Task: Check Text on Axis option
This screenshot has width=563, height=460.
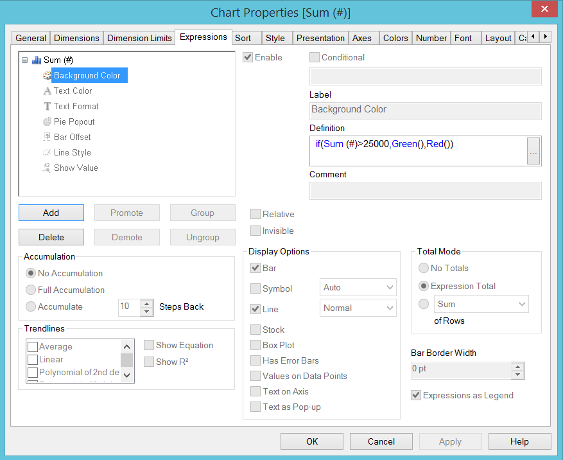Action: pos(256,391)
